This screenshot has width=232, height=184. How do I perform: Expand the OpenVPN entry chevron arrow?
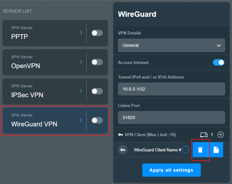click(81, 62)
